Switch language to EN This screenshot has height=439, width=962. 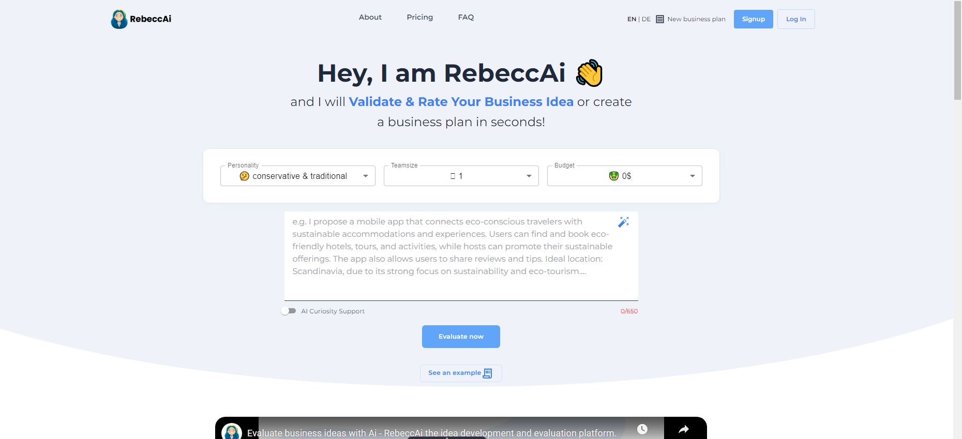pyautogui.click(x=632, y=19)
